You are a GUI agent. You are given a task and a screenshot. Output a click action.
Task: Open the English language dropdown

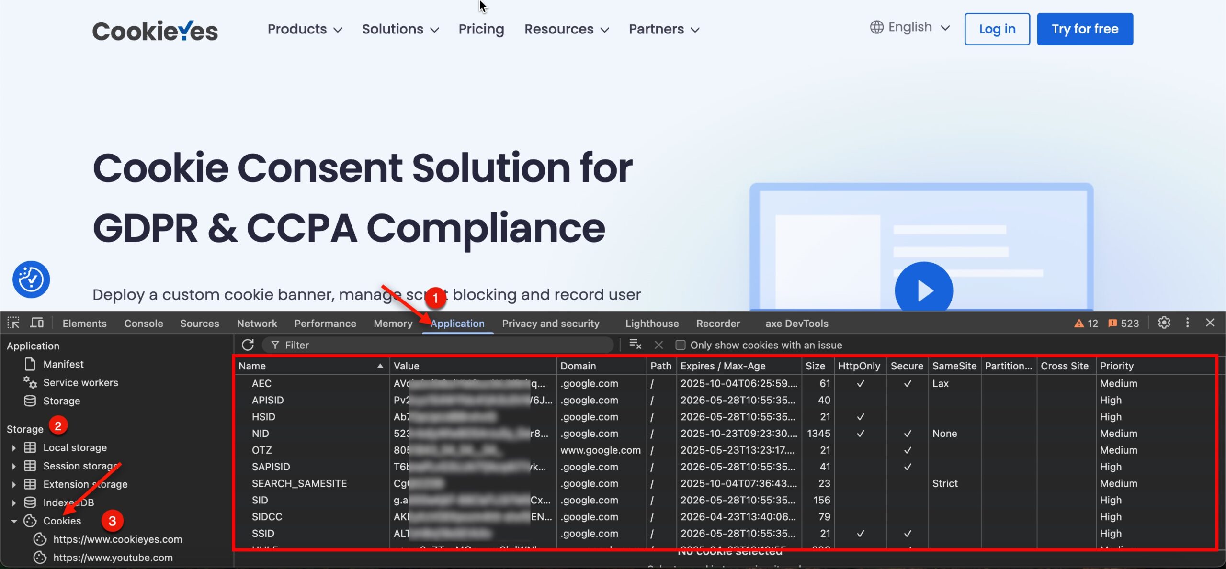909,27
